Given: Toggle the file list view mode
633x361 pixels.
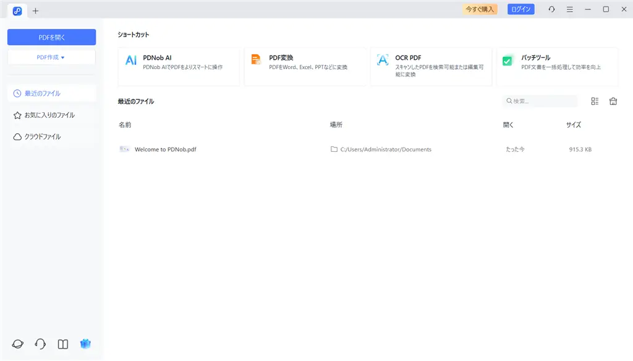Looking at the screenshot, I should [595, 101].
